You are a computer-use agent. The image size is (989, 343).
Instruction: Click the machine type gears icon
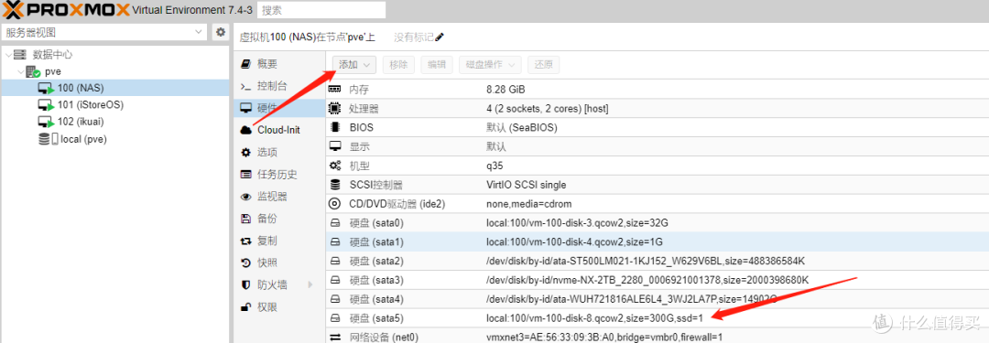click(x=335, y=166)
